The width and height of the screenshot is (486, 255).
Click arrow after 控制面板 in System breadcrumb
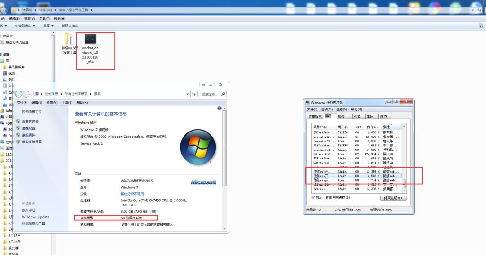tap(61, 94)
